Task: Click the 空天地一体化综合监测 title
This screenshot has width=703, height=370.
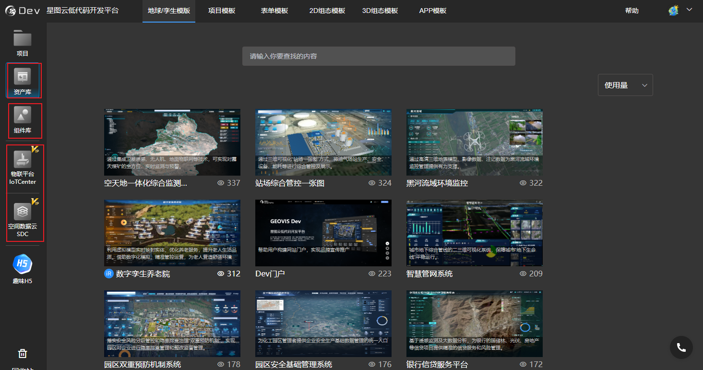Action: [x=145, y=183]
